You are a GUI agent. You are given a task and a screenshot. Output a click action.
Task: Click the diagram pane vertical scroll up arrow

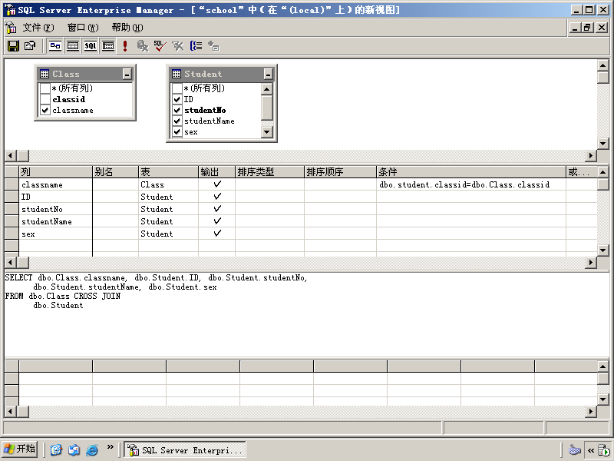[x=602, y=65]
